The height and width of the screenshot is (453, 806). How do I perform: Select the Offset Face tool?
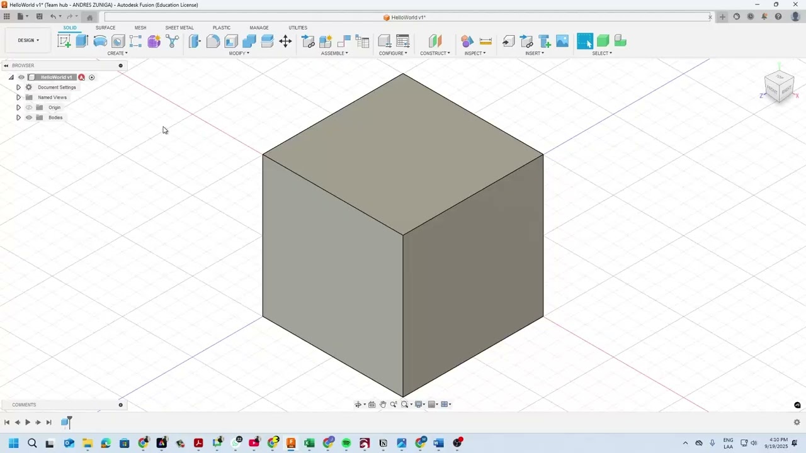point(267,42)
